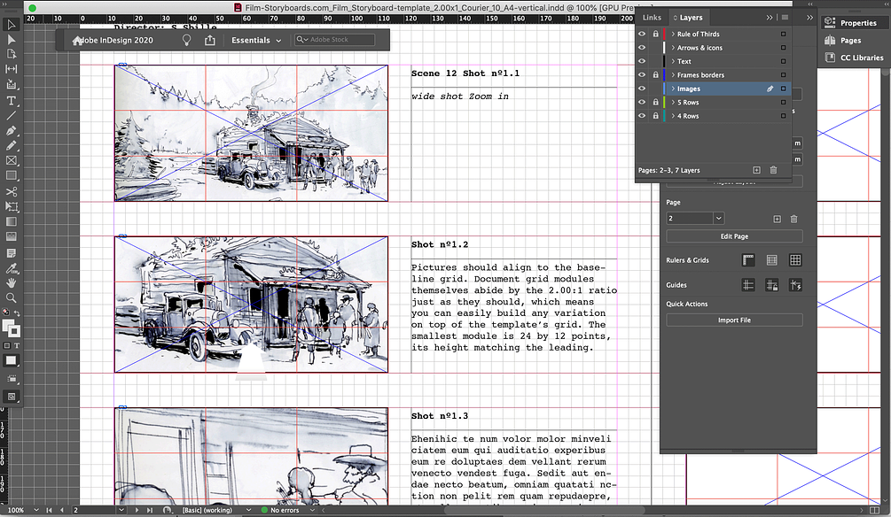891x517 pixels.
Task: Pick the Hand tool
Action: tap(12, 282)
